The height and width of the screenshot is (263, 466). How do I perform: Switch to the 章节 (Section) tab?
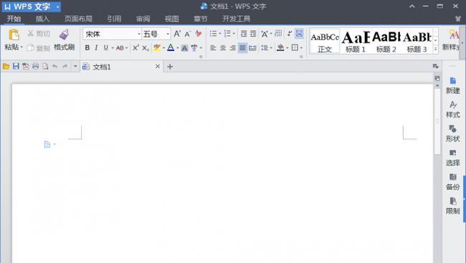click(x=201, y=19)
